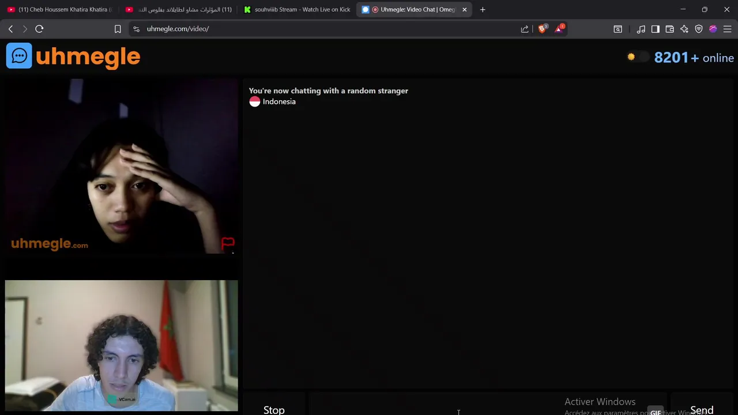Image resolution: width=738 pixels, height=415 pixels.
Task: Click your own webcam preview
Action: pos(121,346)
